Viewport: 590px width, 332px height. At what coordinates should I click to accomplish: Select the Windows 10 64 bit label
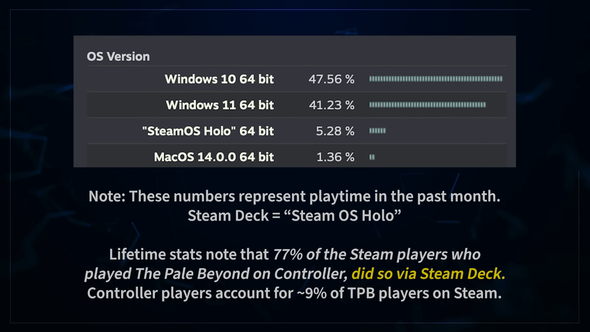click(x=219, y=79)
